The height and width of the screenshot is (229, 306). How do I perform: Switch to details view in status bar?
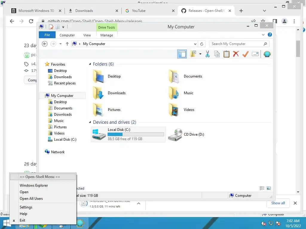262,188
